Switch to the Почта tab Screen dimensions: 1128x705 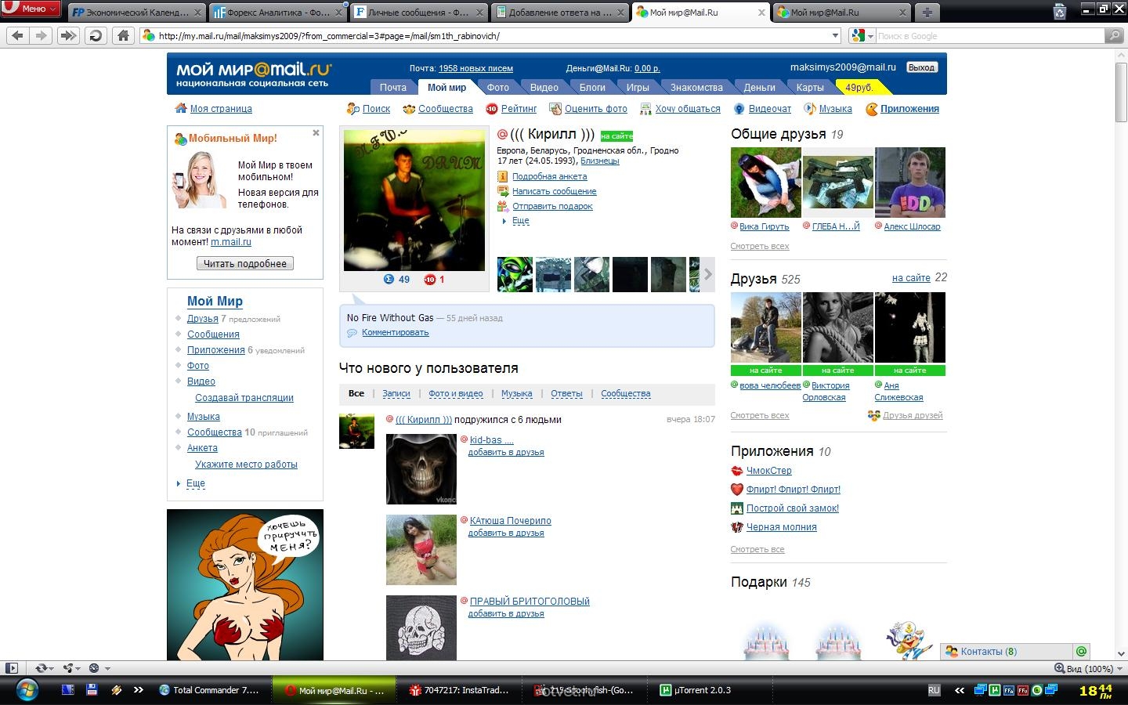(392, 87)
